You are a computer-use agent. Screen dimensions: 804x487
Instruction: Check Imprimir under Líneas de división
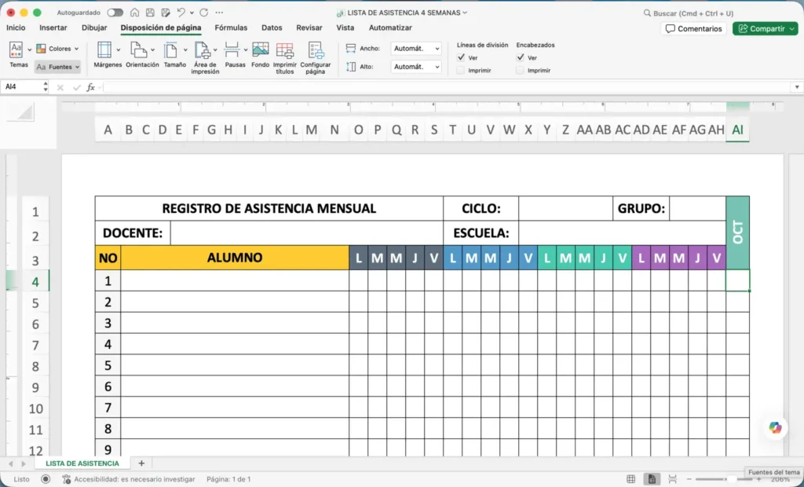[x=461, y=71]
